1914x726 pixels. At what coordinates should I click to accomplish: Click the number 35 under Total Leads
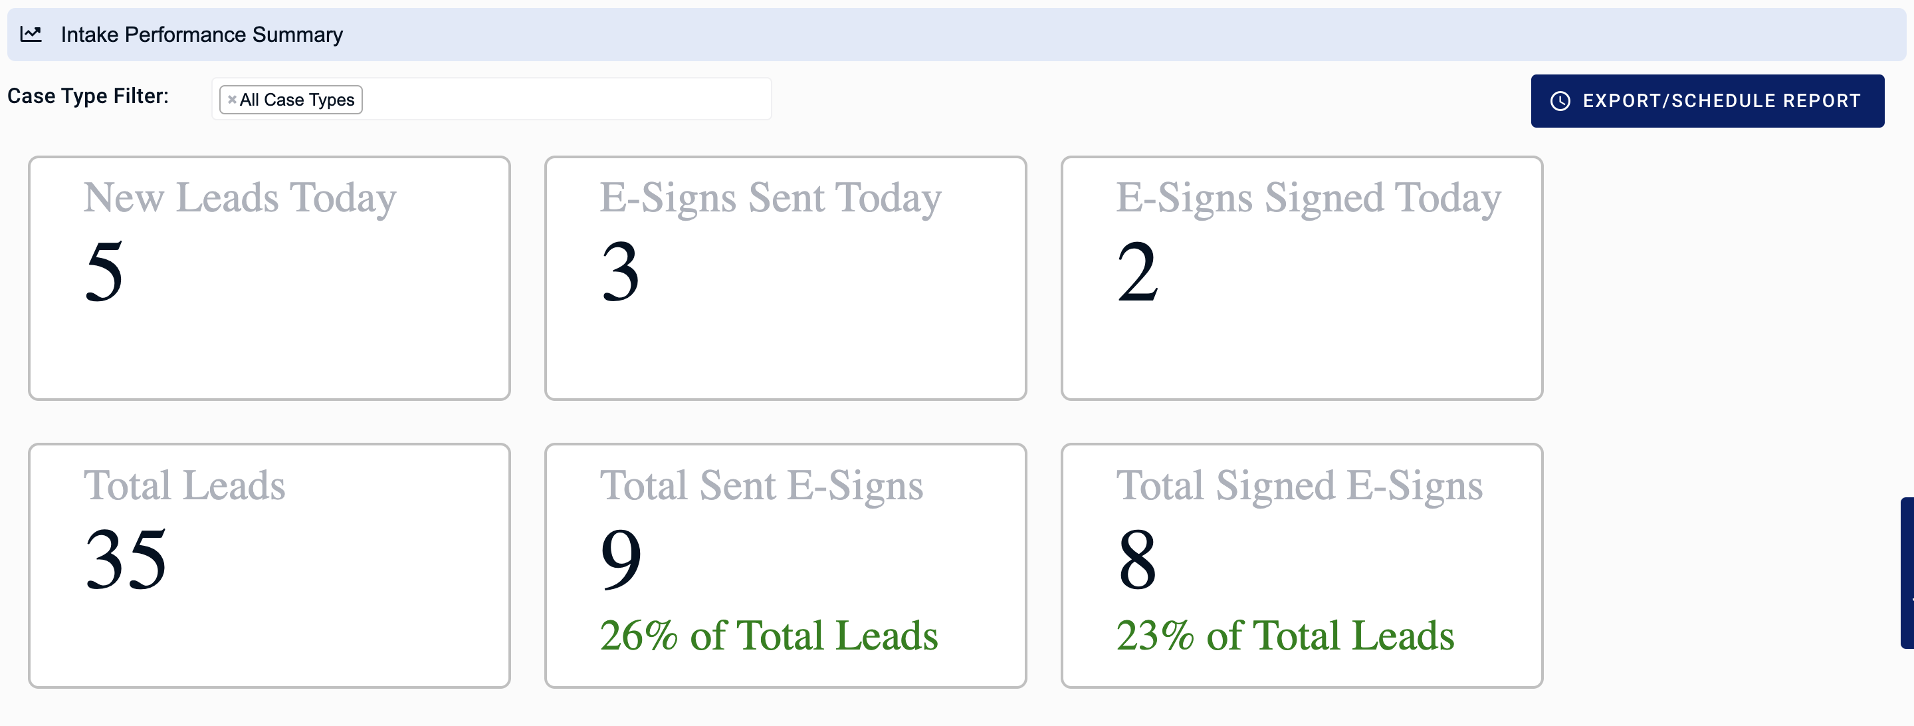pos(126,560)
